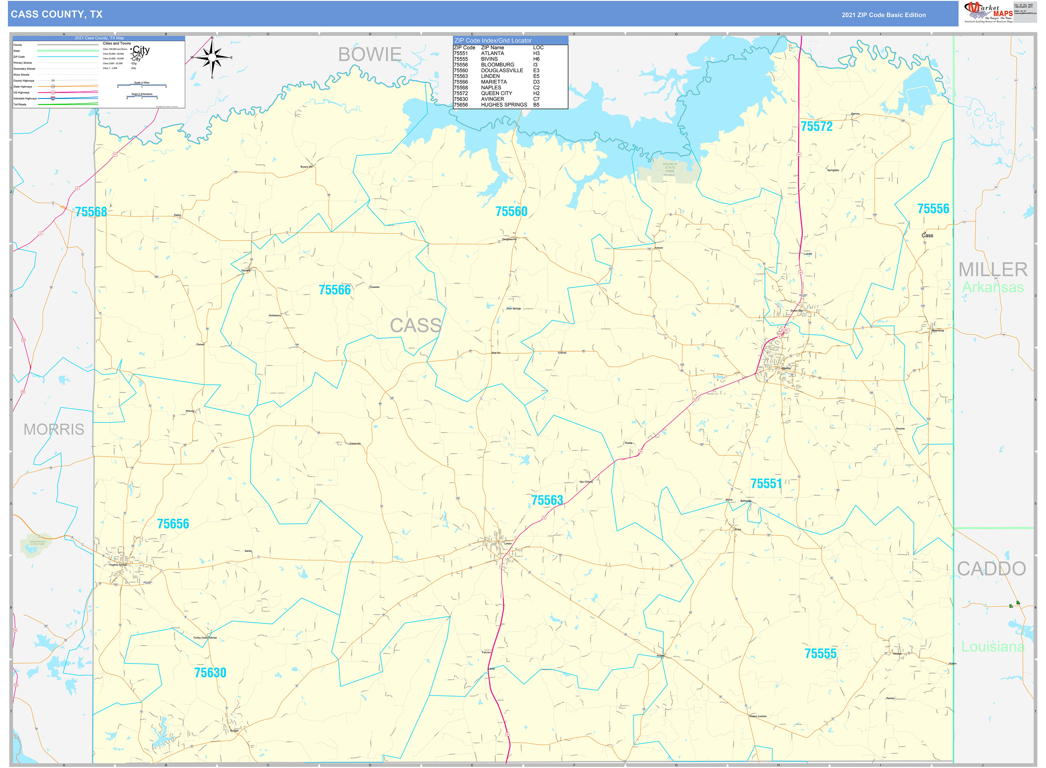
Task: Click the large gray CASS county name
Action: coord(416,326)
